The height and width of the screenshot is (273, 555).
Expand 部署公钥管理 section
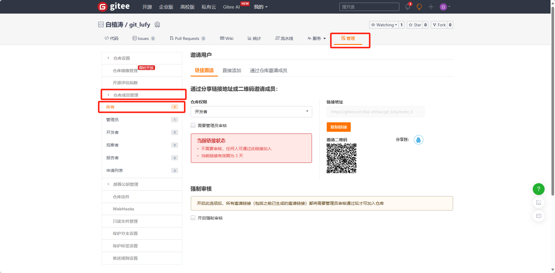coord(142,184)
